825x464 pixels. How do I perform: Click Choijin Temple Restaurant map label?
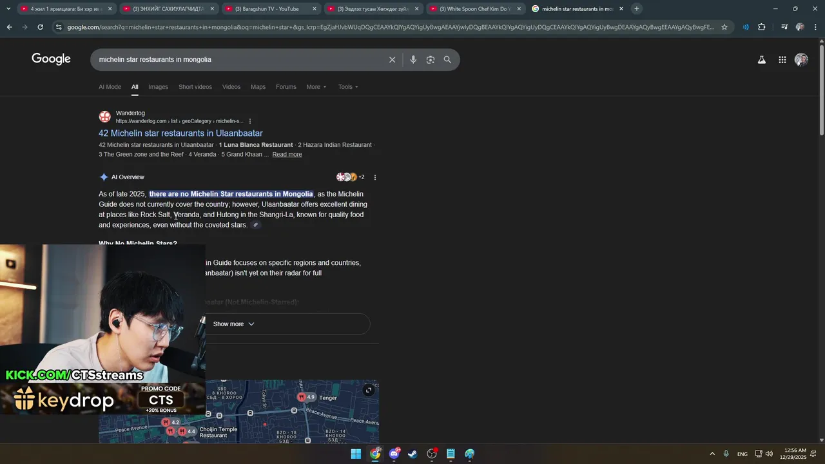(x=218, y=432)
